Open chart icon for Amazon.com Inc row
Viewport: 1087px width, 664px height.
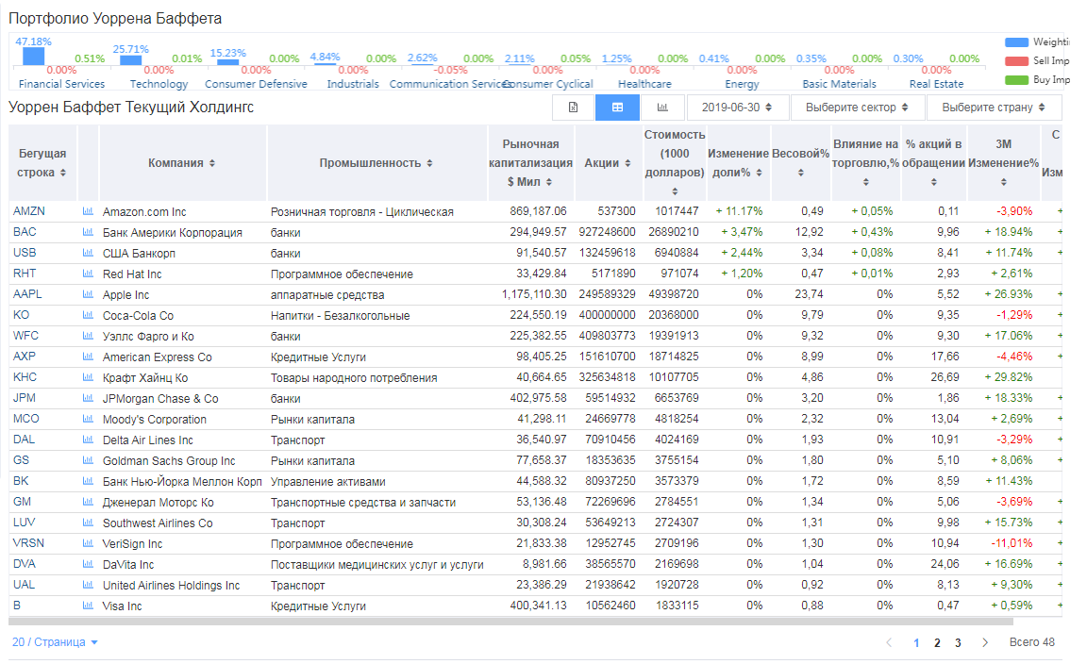pos(88,211)
